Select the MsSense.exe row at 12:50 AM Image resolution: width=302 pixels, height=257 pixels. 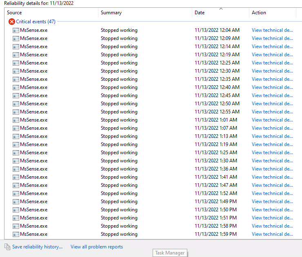tap(33, 104)
